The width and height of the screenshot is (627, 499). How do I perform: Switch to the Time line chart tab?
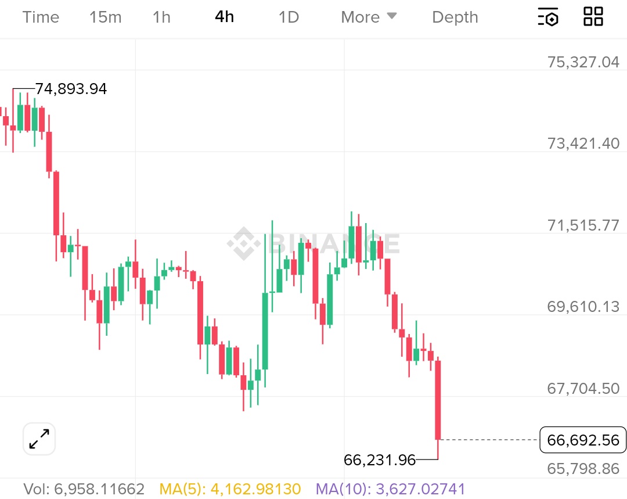(41, 17)
